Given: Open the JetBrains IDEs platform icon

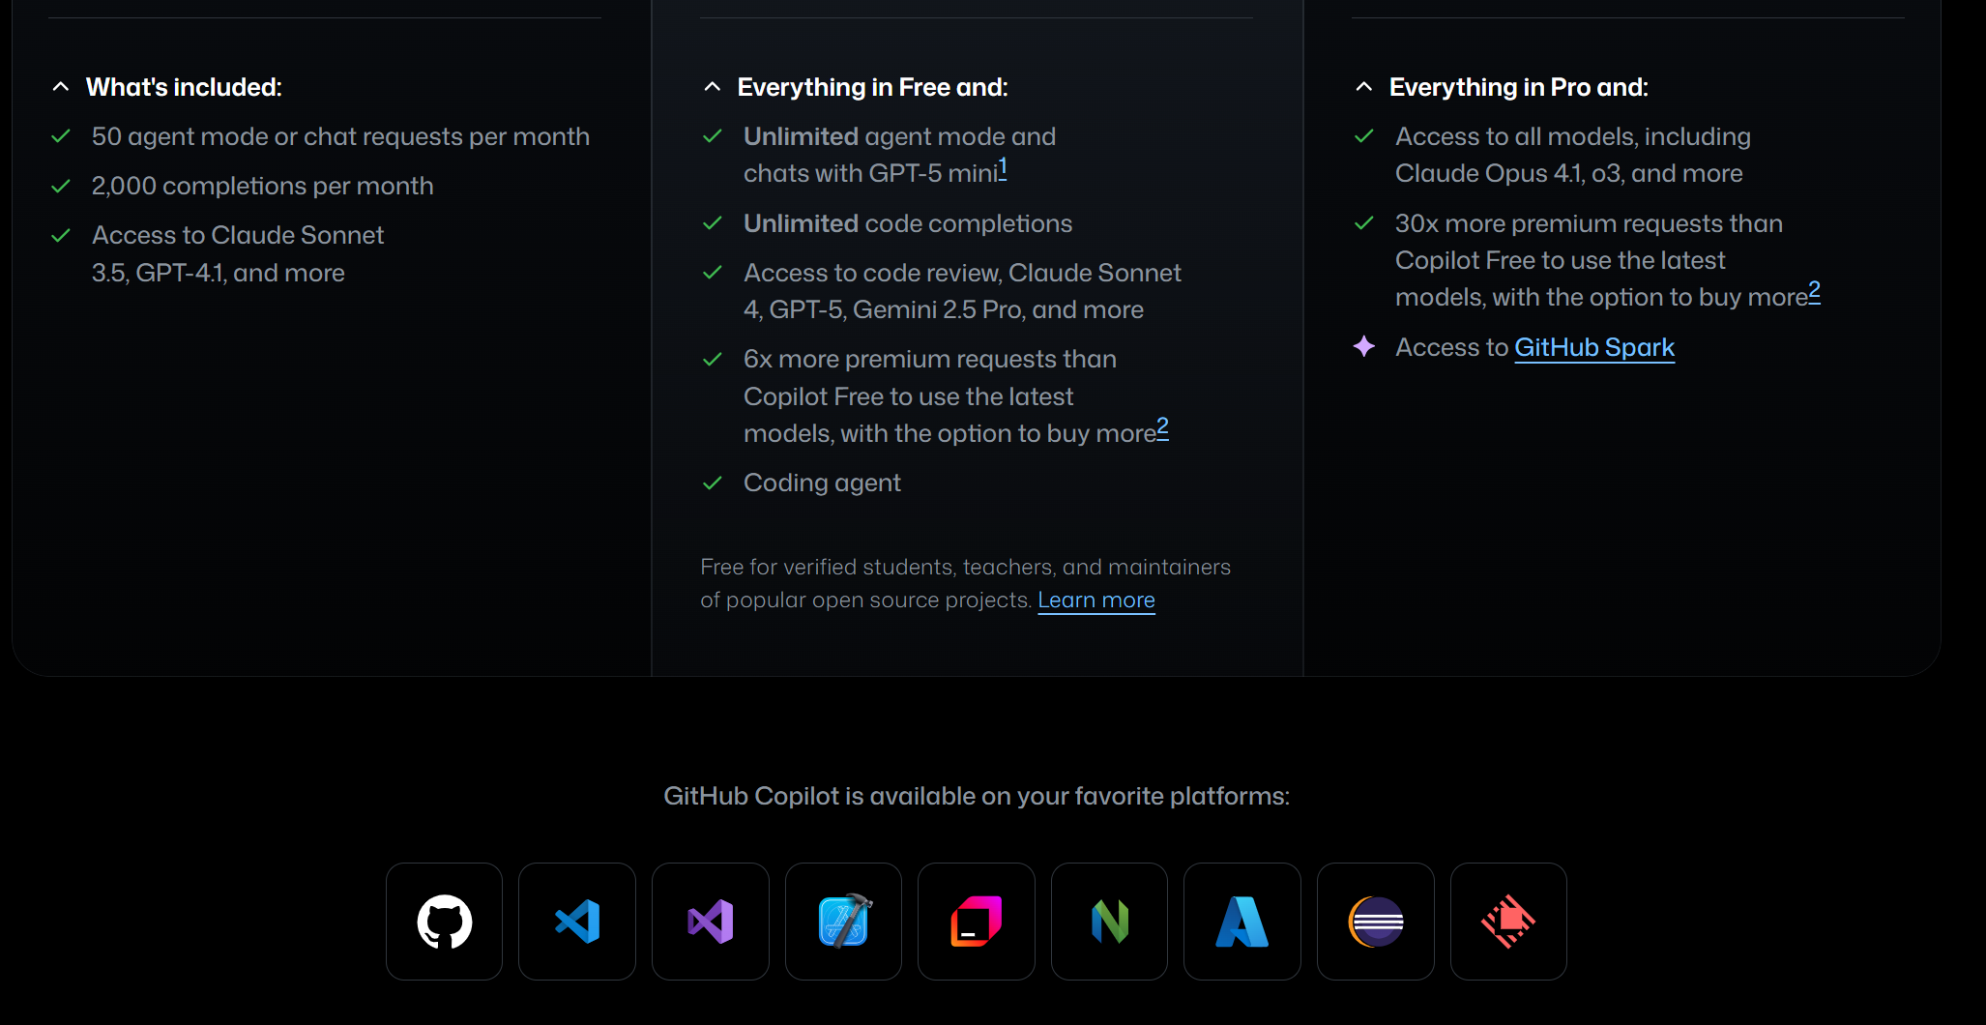Looking at the screenshot, I should (x=977, y=922).
